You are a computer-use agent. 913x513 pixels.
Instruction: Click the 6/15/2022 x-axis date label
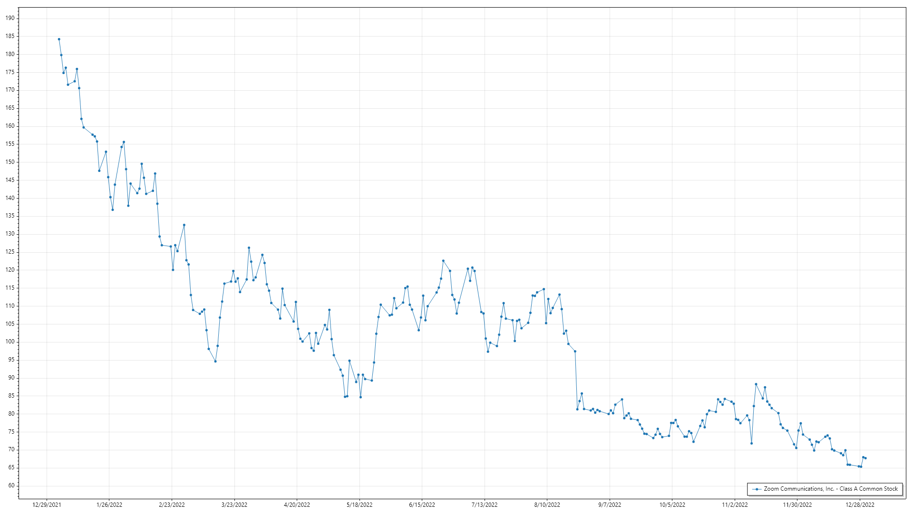422,505
